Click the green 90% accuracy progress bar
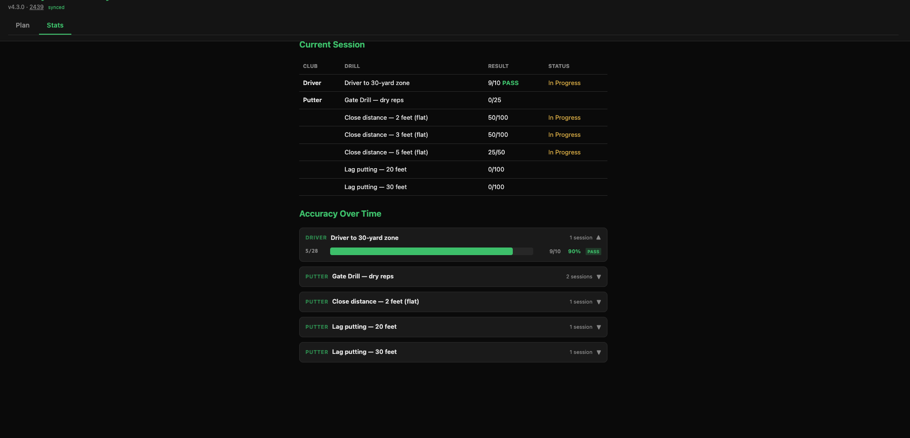This screenshot has height=438, width=910. [421, 251]
